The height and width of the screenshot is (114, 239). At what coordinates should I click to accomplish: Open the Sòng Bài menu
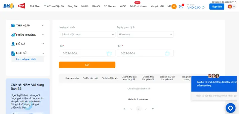point(73,6)
